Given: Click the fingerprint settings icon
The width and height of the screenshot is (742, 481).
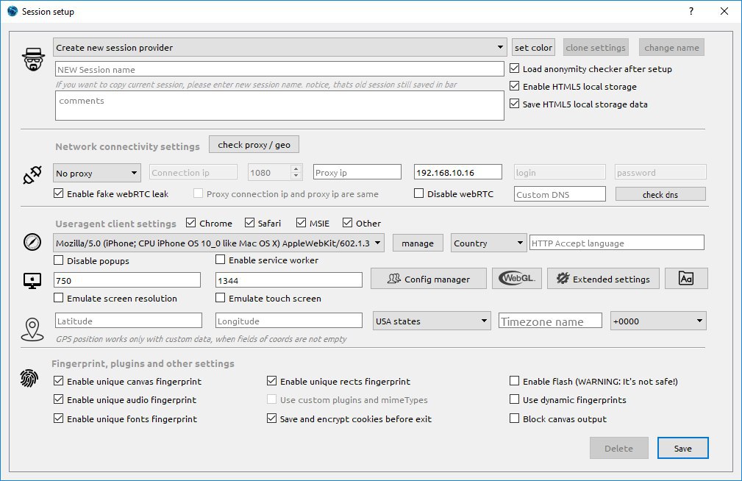Looking at the screenshot, I should coord(29,378).
